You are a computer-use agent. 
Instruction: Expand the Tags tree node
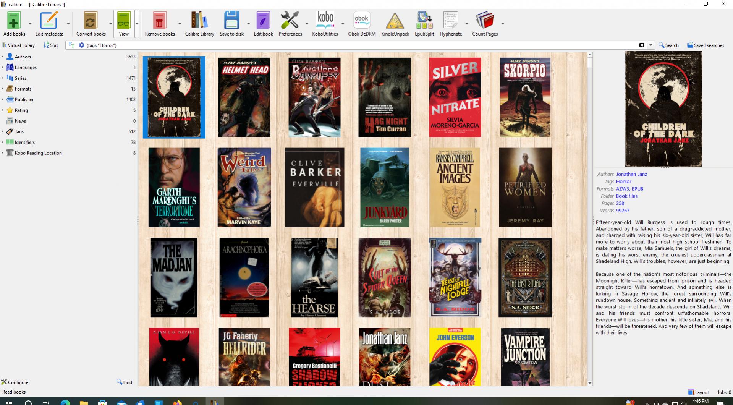click(x=3, y=131)
